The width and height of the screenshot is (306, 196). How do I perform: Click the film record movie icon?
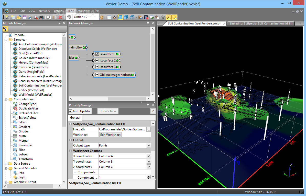146,17
